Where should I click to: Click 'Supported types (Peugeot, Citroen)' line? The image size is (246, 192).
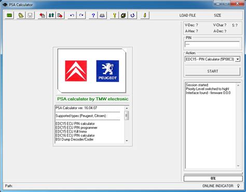click(81, 116)
